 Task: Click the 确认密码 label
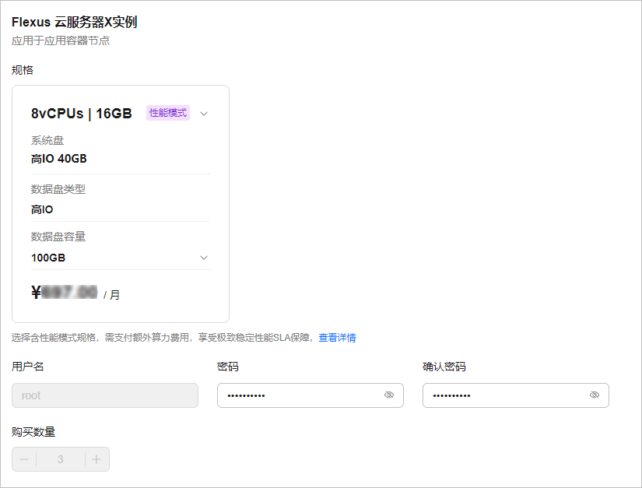coord(444,367)
